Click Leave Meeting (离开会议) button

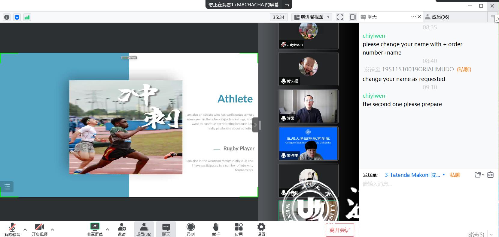coord(340,230)
